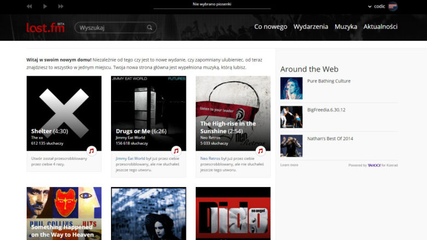Click the music note icon on Drugs or Me card
This screenshot has height=240, width=427.
[176, 151]
